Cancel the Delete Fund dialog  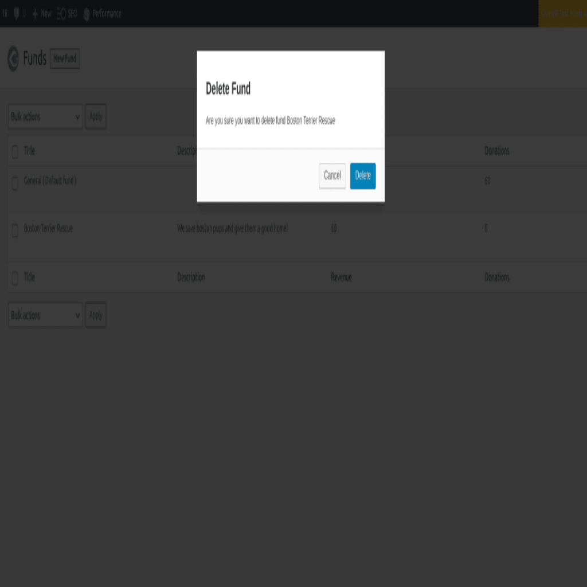tap(332, 175)
